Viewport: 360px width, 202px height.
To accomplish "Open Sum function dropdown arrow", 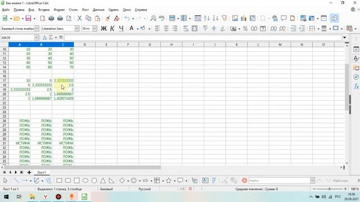I will pyautogui.click(x=56, y=38).
